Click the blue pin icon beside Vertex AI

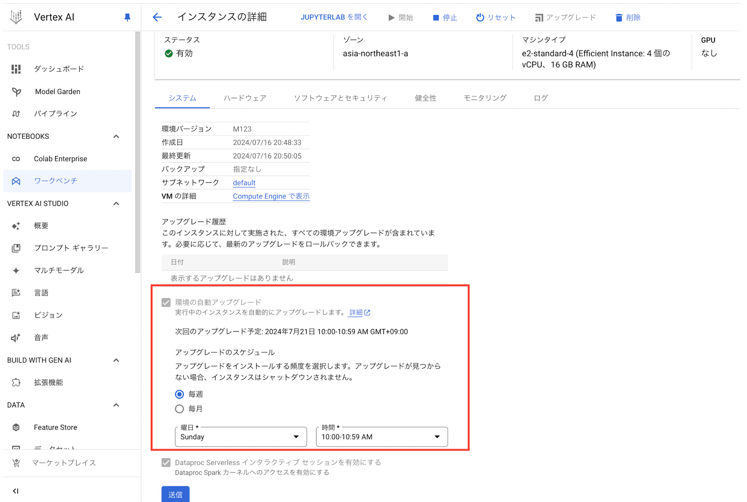(127, 17)
